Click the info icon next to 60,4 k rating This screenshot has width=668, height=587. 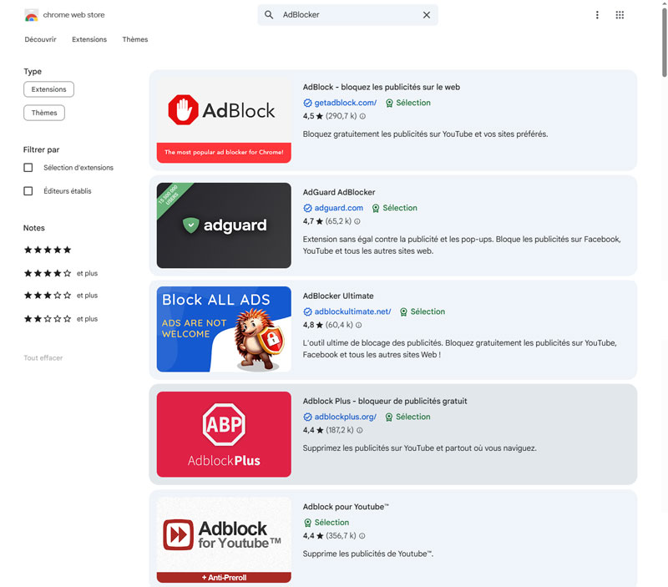[359, 325]
